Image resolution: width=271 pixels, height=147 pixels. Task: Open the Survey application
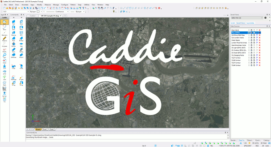(x=5, y=94)
